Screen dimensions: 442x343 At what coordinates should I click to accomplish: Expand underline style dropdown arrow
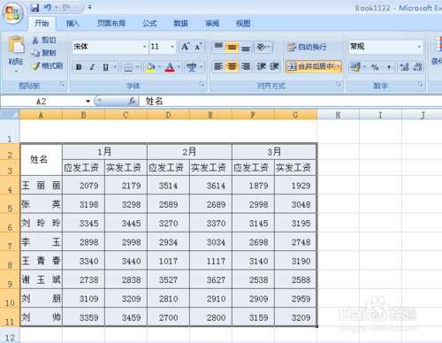pos(115,67)
